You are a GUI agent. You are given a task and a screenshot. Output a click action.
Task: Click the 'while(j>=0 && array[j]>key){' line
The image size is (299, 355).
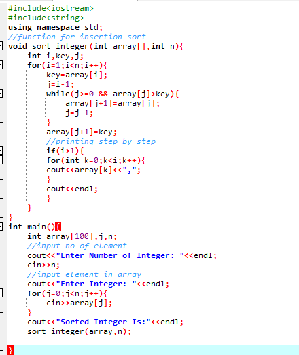click(x=112, y=94)
